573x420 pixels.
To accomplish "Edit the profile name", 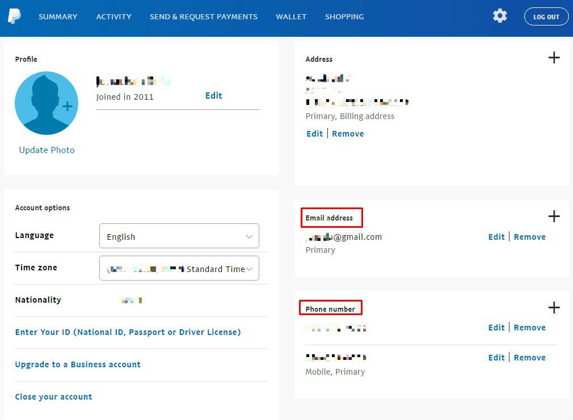I will pos(213,96).
